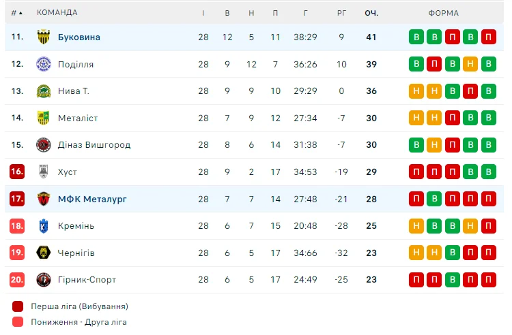Click the Поділля team crest icon

(44, 64)
